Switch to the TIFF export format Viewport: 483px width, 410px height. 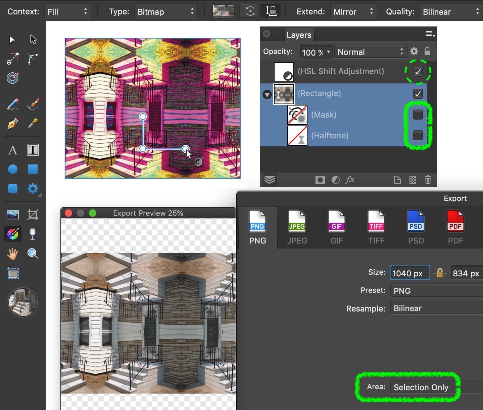[376, 227]
